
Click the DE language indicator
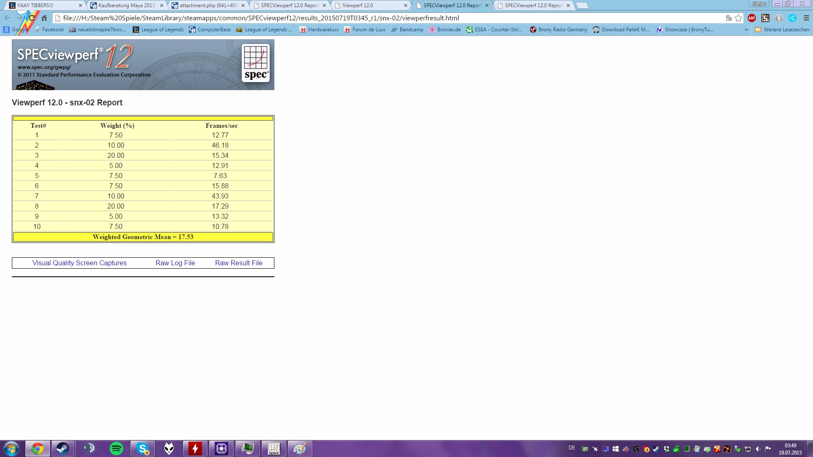point(572,448)
